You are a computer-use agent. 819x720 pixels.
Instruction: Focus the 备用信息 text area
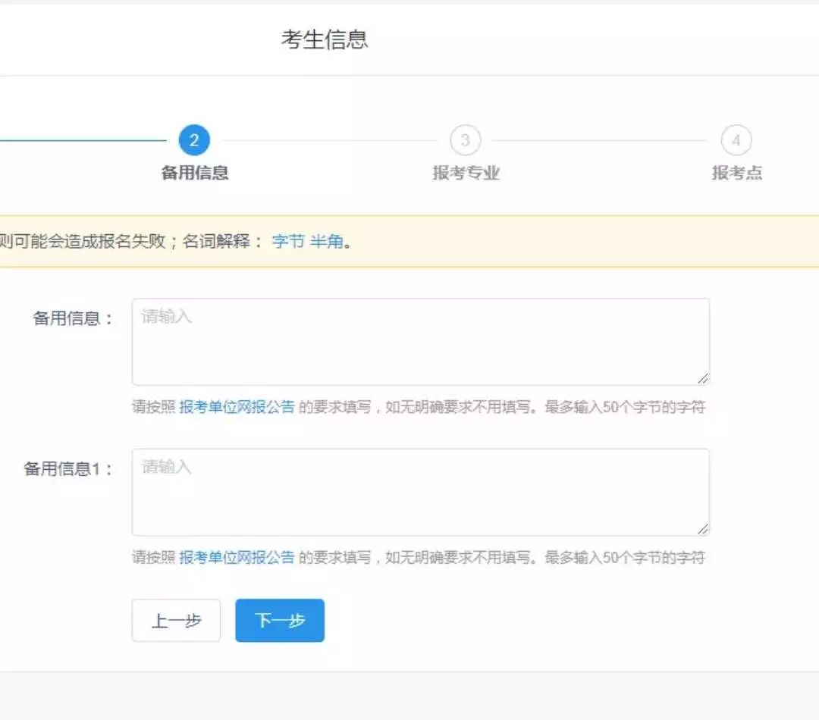(420, 342)
